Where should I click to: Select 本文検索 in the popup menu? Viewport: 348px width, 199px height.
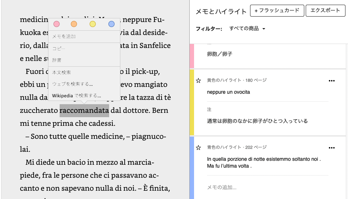(61, 72)
